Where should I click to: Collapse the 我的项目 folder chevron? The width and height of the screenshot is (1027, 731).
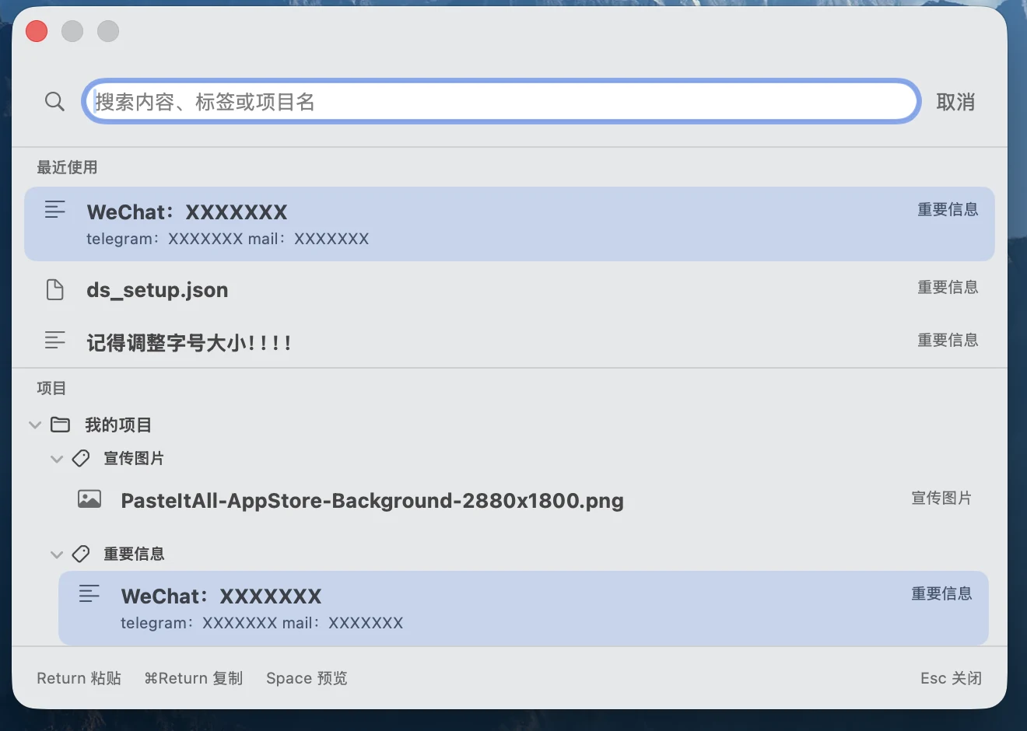coord(34,425)
